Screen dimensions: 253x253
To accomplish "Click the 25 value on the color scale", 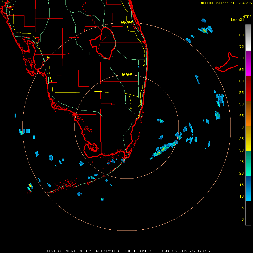I will tap(241, 162).
